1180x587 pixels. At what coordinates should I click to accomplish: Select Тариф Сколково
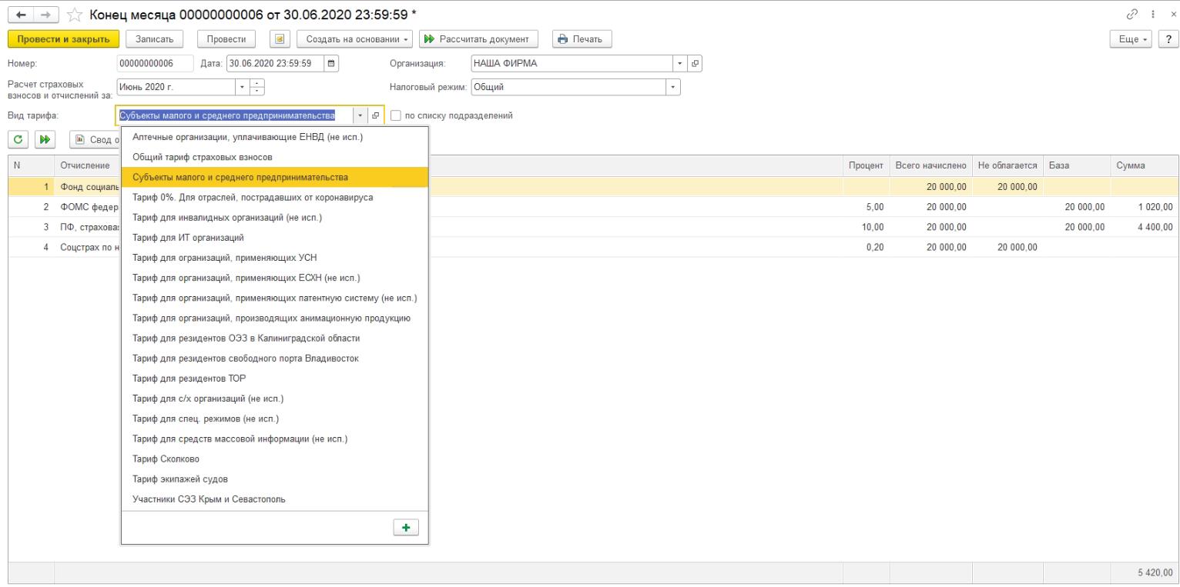pyautogui.click(x=275, y=459)
